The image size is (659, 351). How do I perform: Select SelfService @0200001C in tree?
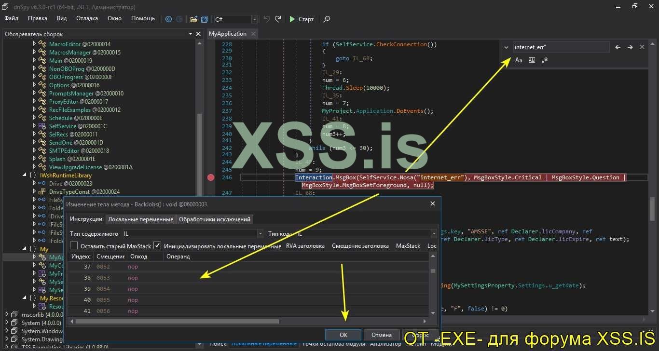point(78,126)
